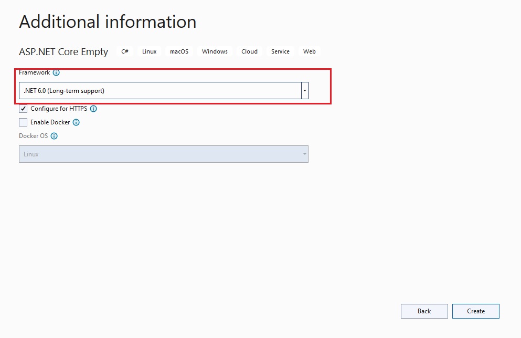
Task: Click the Linux tag in the tag row
Action: click(x=149, y=51)
